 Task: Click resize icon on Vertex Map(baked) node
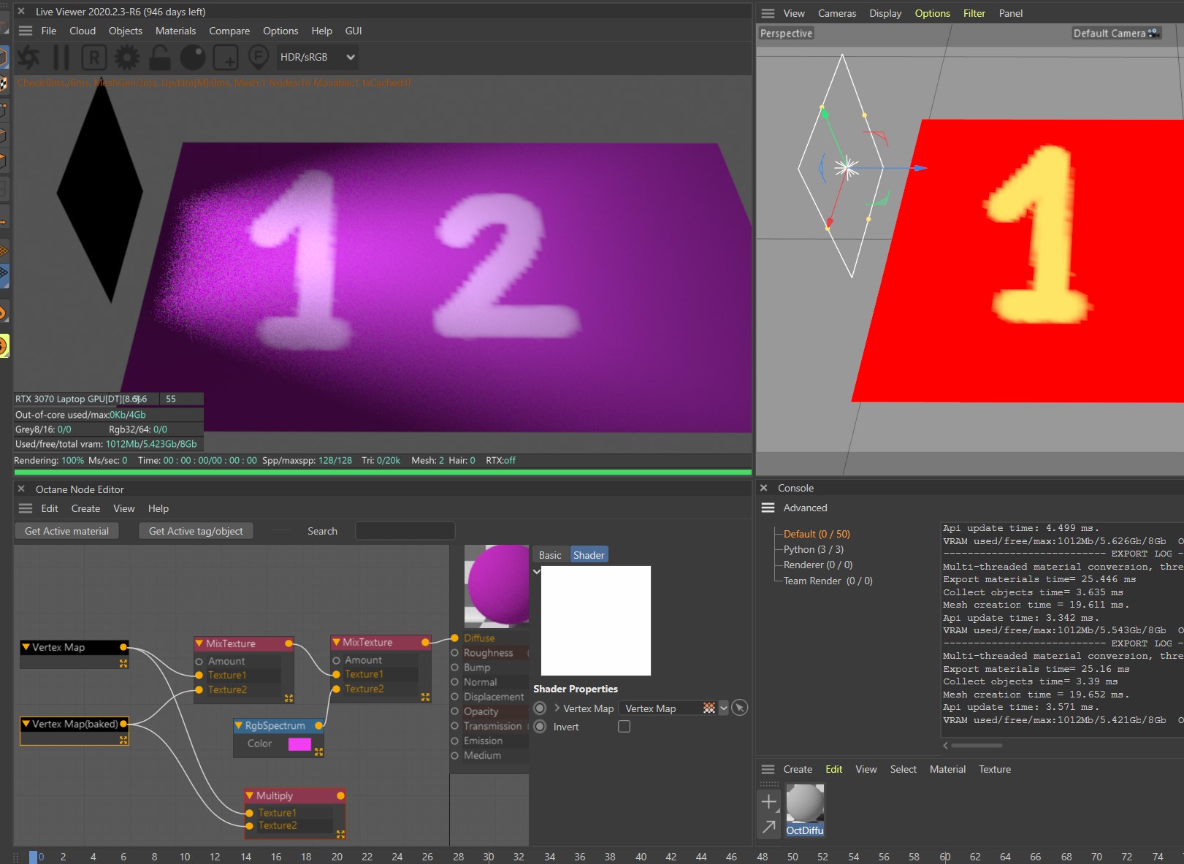[x=123, y=740]
